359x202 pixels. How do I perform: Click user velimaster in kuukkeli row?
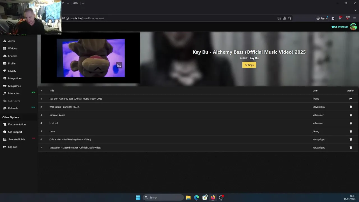[x=318, y=123]
